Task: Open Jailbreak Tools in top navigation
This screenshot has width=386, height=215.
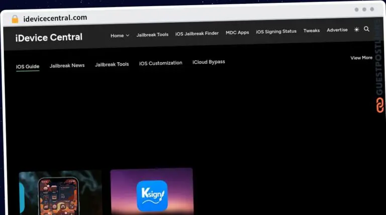Action: tap(152, 35)
